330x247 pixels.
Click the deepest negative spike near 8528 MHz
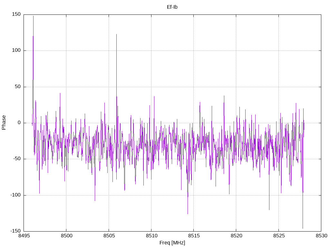(303, 228)
